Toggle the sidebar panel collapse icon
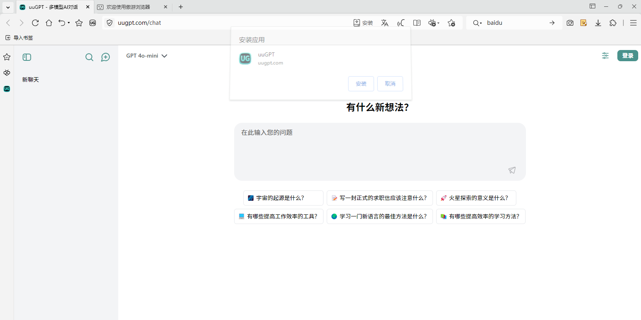Screen dimensions: 641x320 coord(27,57)
